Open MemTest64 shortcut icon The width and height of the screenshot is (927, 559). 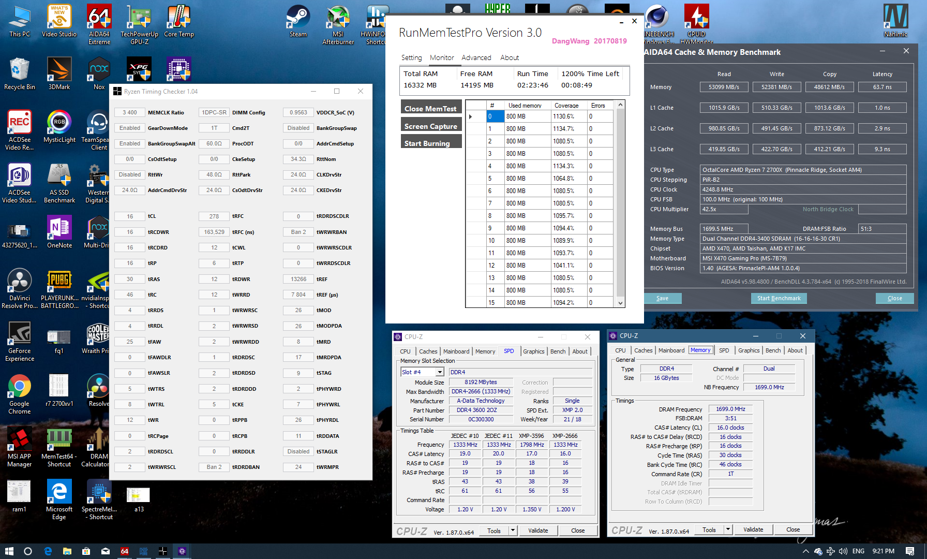click(x=59, y=447)
